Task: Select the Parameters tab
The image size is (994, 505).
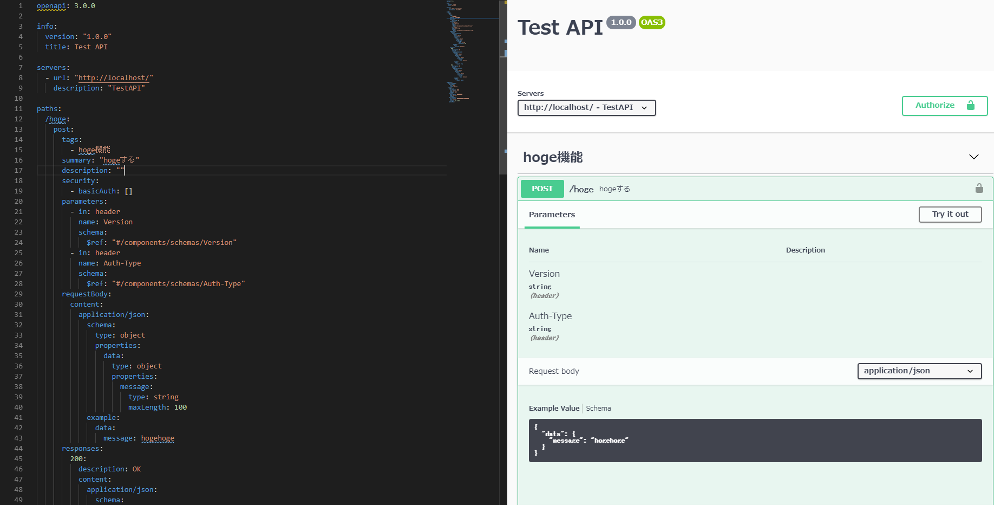Action: (x=552, y=215)
